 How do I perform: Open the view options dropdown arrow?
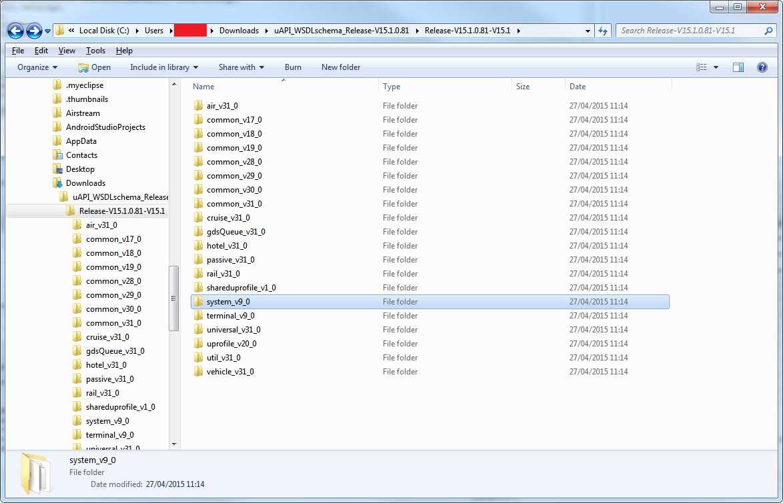(716, 67)
